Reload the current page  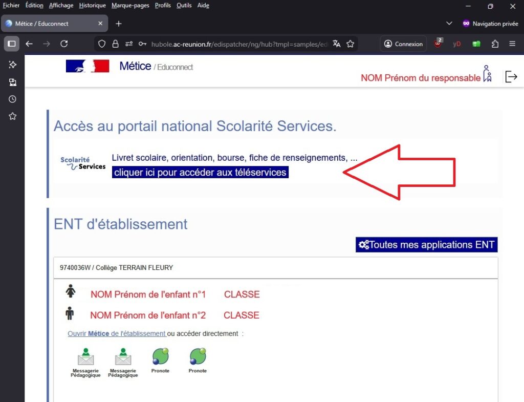point(64,44)
